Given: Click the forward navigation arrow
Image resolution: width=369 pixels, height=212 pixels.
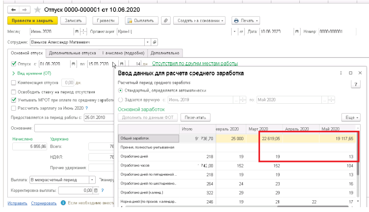Looking at the screenshot, I should pyautogui.click(x=24, y=9).
